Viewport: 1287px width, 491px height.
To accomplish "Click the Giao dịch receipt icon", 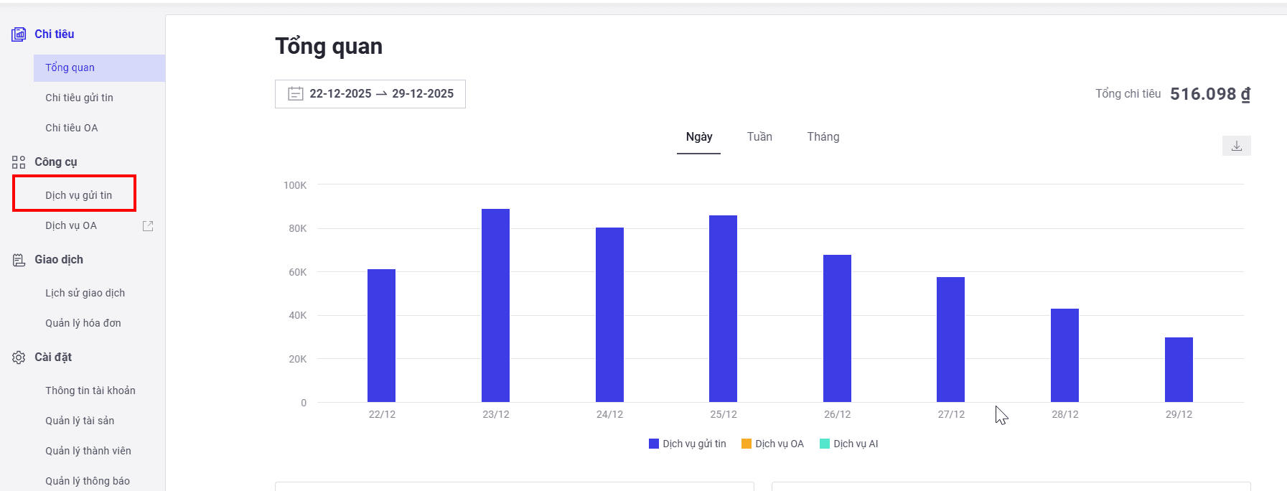I will [x=19, y=260].
